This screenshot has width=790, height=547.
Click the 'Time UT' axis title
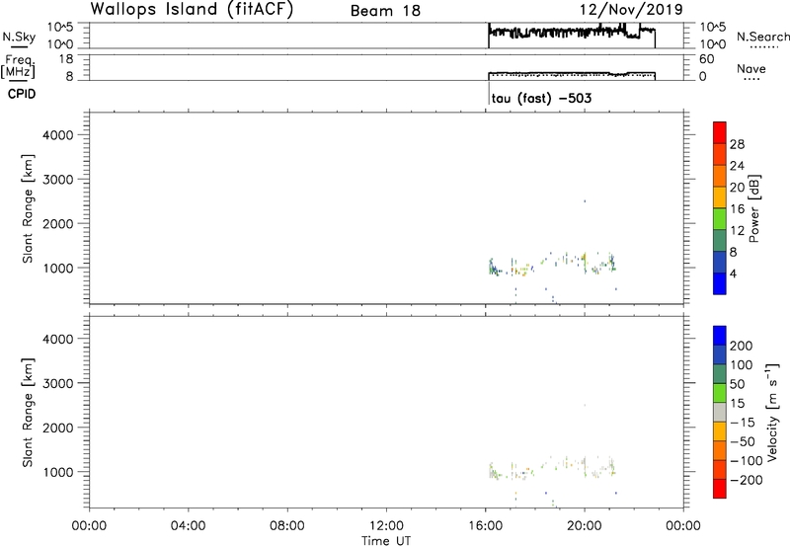tap(386, 541)
